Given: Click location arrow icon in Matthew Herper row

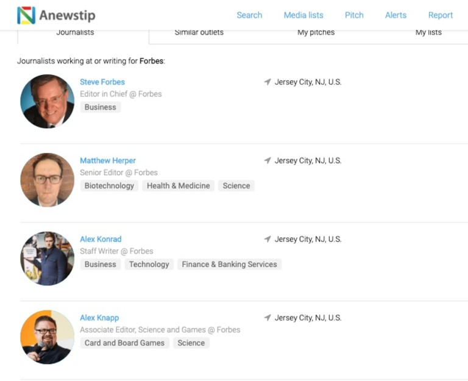Looking at the screenshot, I should point(267,160).
